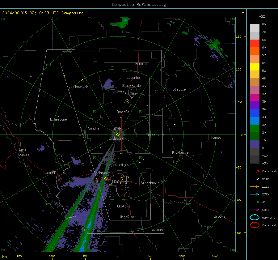Click the Lacombe city label
Screen dimensions: 278x260
133,78
